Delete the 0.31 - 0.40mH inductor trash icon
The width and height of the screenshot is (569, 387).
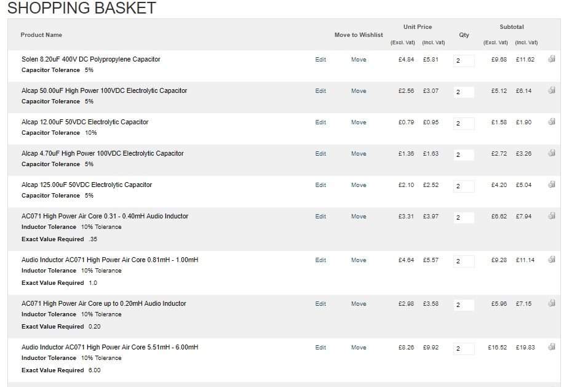(552, 215)
